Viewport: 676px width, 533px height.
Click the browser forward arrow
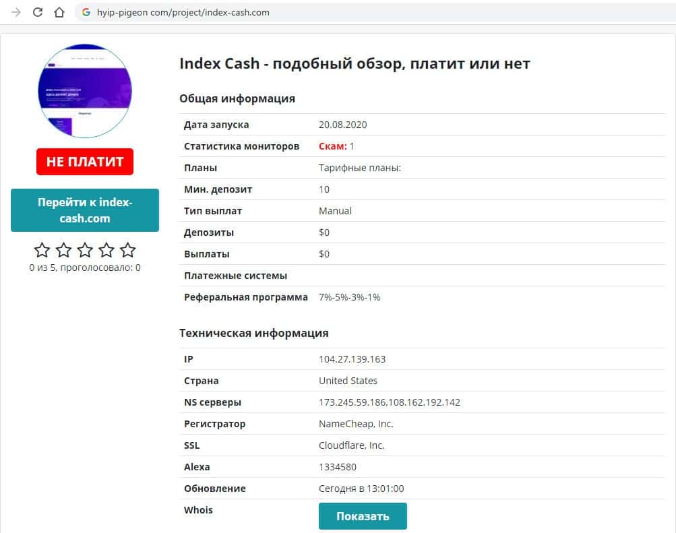pos(16,12)
